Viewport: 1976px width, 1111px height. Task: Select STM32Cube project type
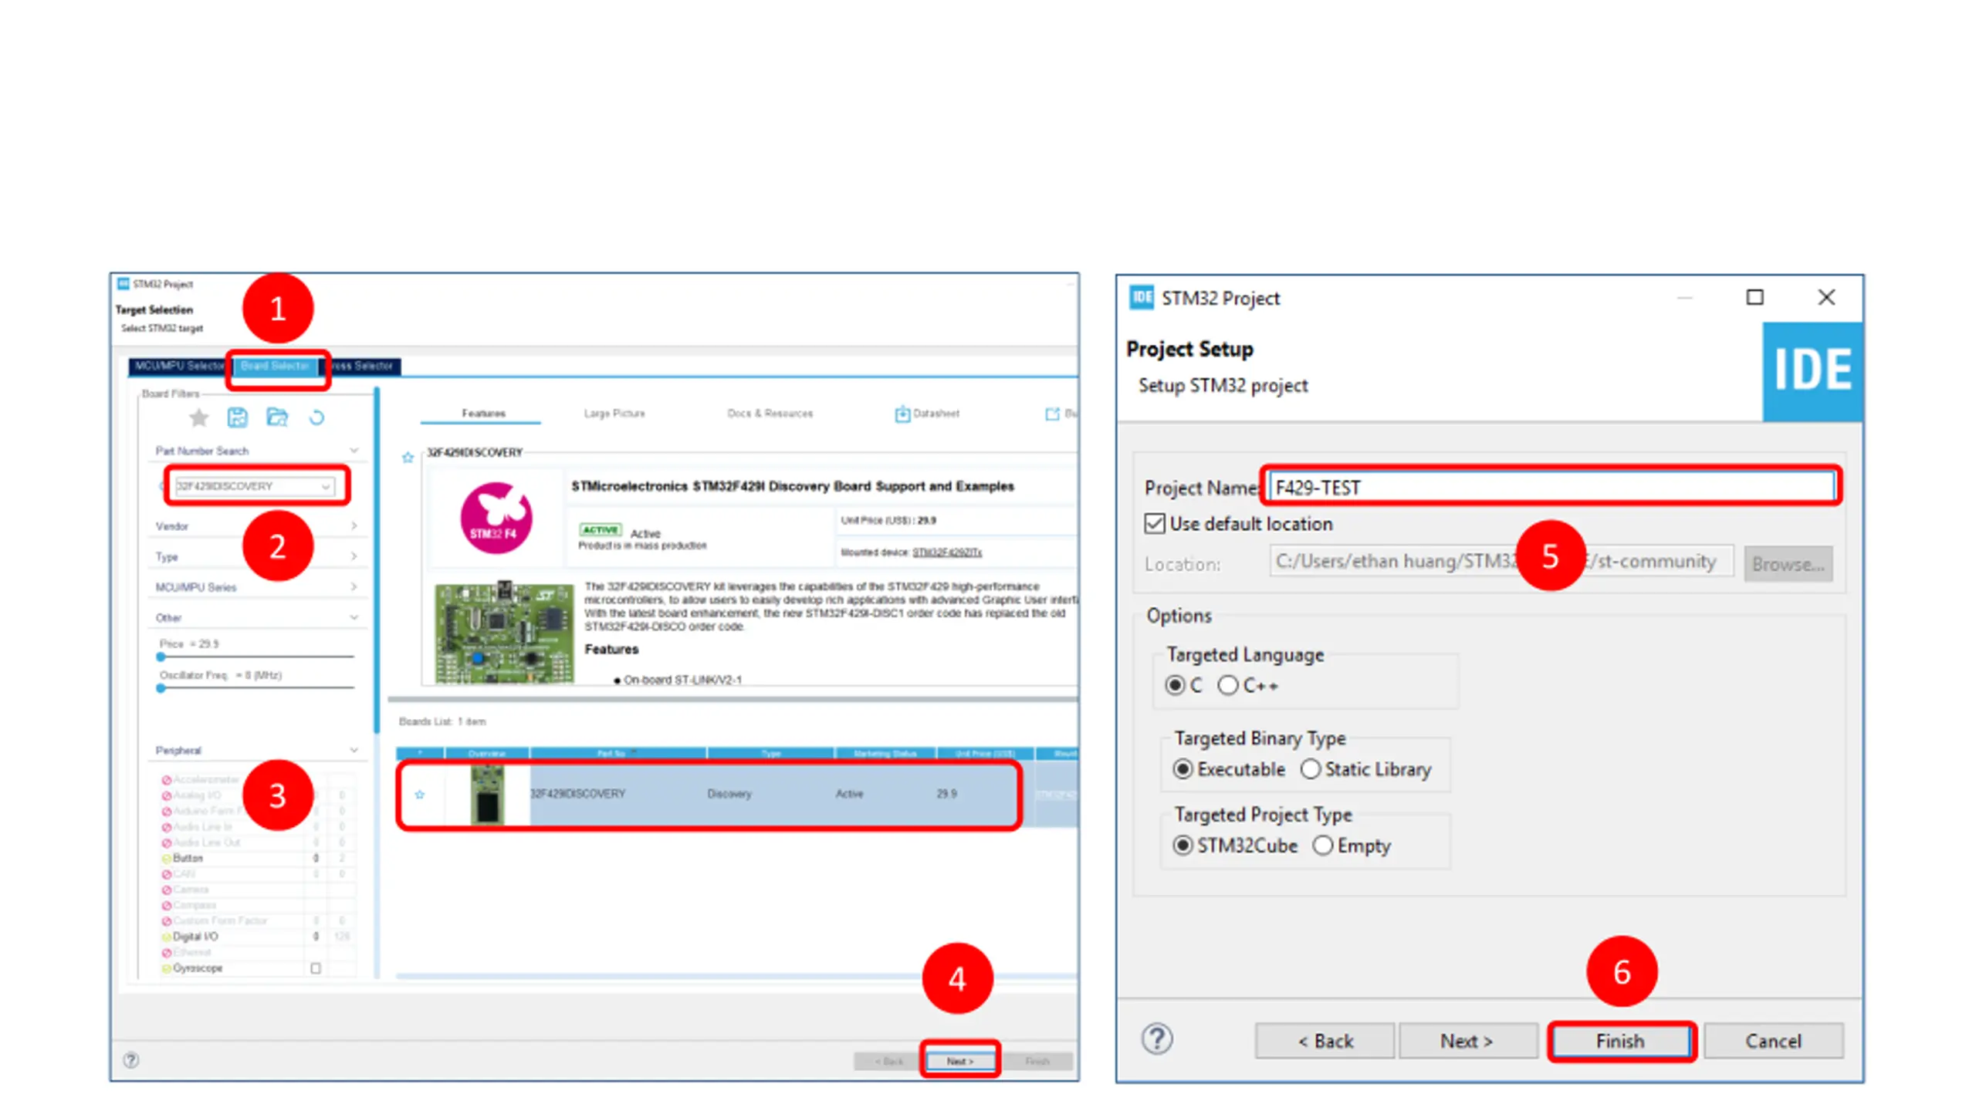point(1182,846)
